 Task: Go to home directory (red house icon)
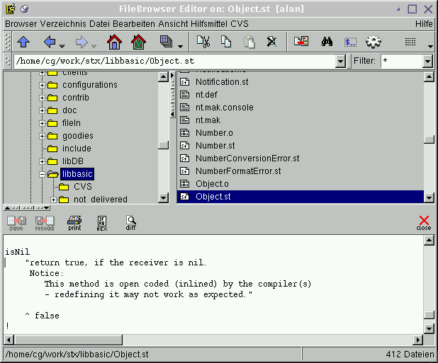coord(114,42)
